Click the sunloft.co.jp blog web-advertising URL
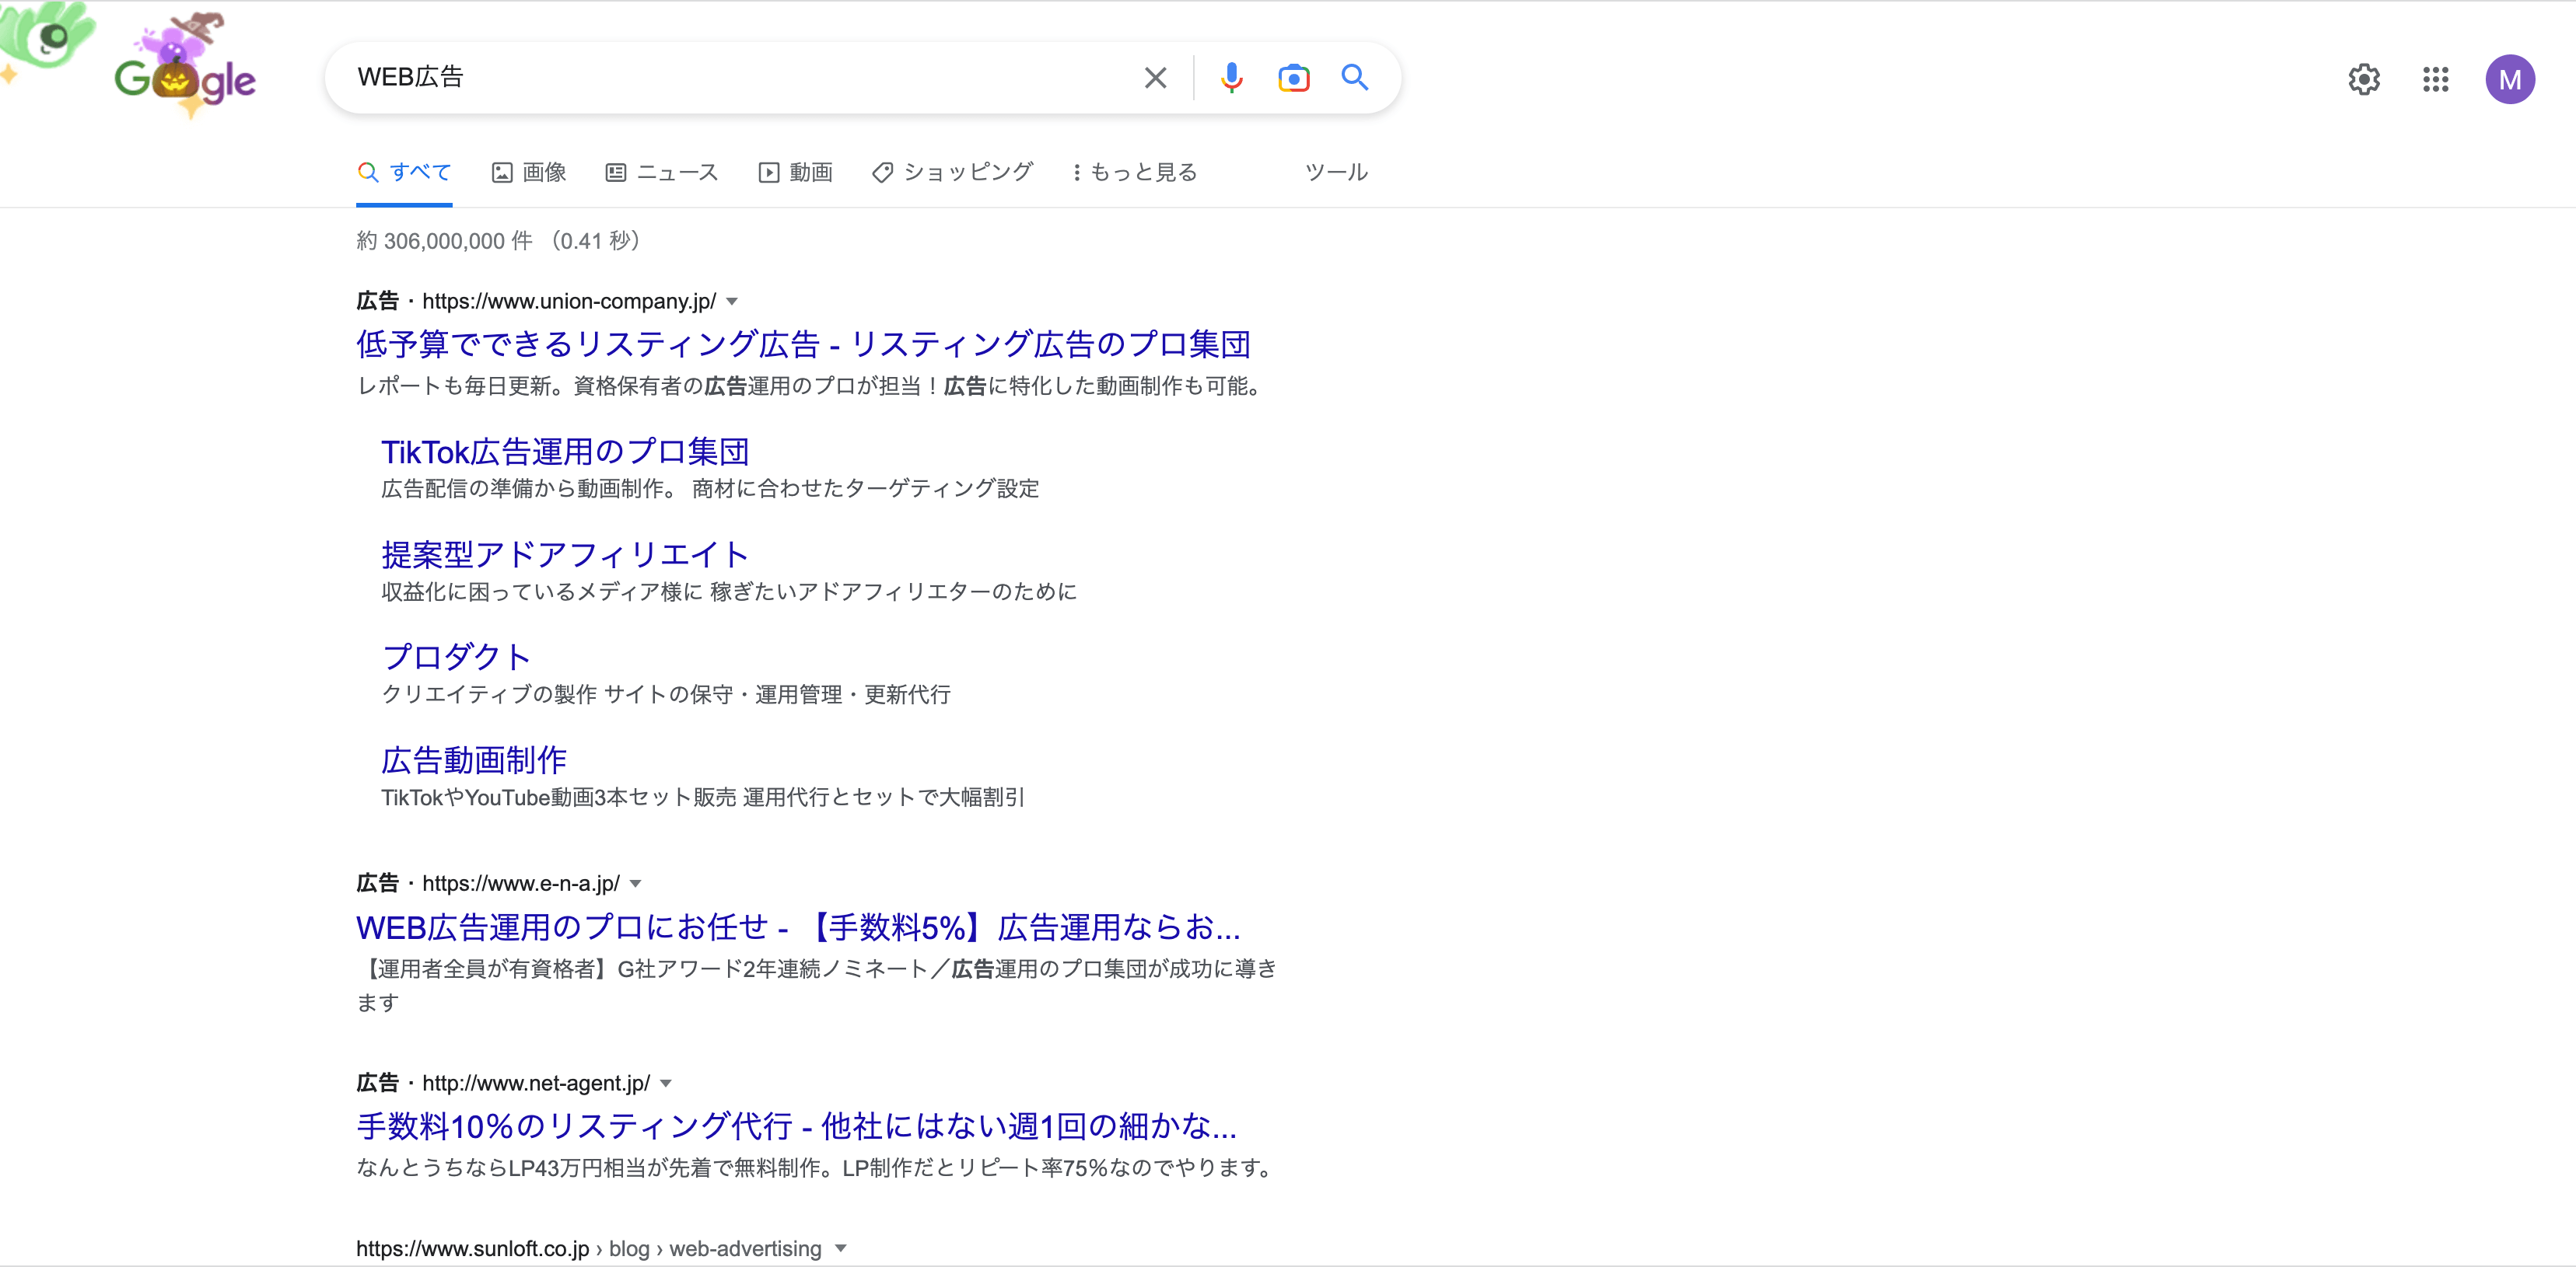2576x1267 pixels. point(589,1248)
